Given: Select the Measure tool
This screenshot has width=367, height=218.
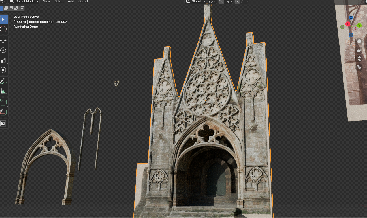Looking at the screenshot, I should (3, 91).
